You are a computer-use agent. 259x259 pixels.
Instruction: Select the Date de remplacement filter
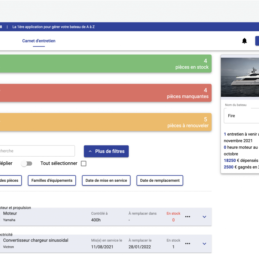click(160, 181)
